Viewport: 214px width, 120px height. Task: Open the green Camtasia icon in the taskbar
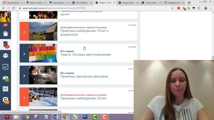(95, 117)
